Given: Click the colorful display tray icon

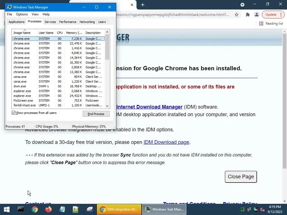Looking at the screenshot, I should (256, 209).
